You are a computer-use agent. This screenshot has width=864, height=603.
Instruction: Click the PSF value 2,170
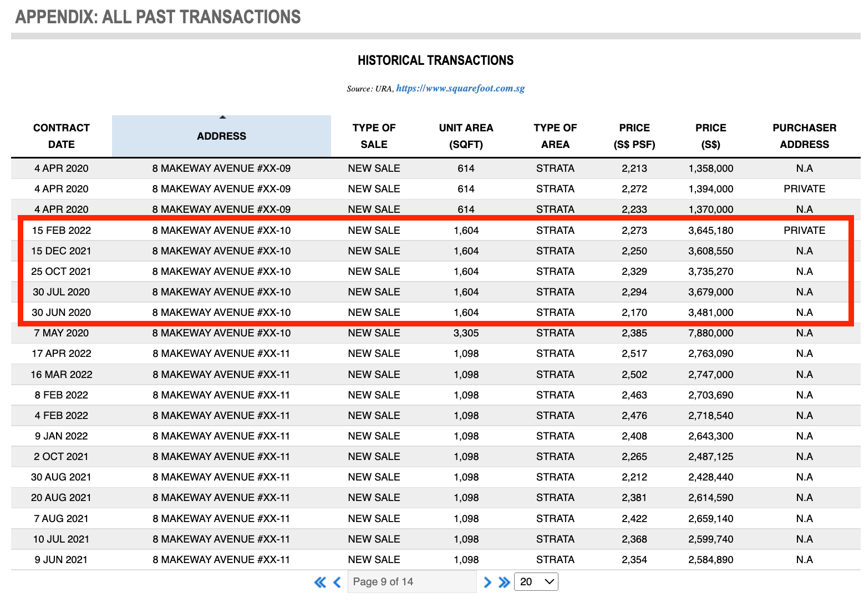[634, 313]
